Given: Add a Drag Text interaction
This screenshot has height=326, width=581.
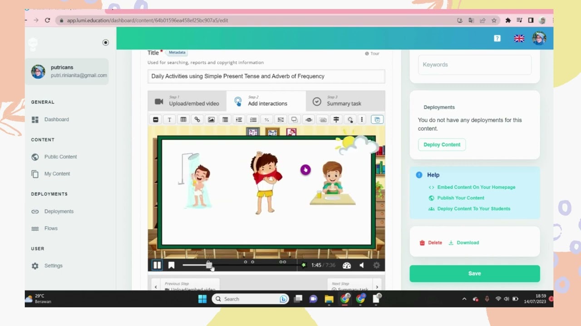Looking at the screenshot, I should tap(323, 120).
